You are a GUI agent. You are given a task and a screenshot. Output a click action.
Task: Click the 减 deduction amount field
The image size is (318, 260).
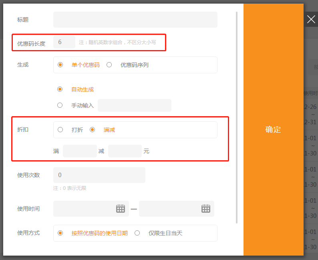point(125,151)
